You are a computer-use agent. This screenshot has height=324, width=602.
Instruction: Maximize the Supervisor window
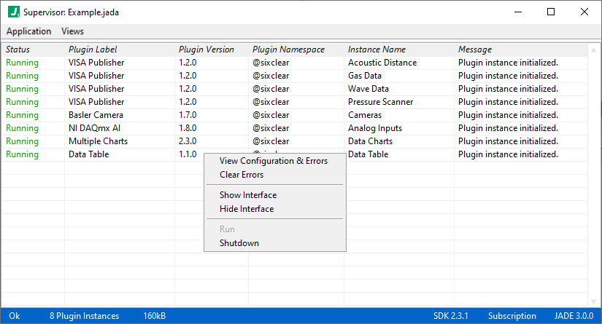[x=551, y=12]
